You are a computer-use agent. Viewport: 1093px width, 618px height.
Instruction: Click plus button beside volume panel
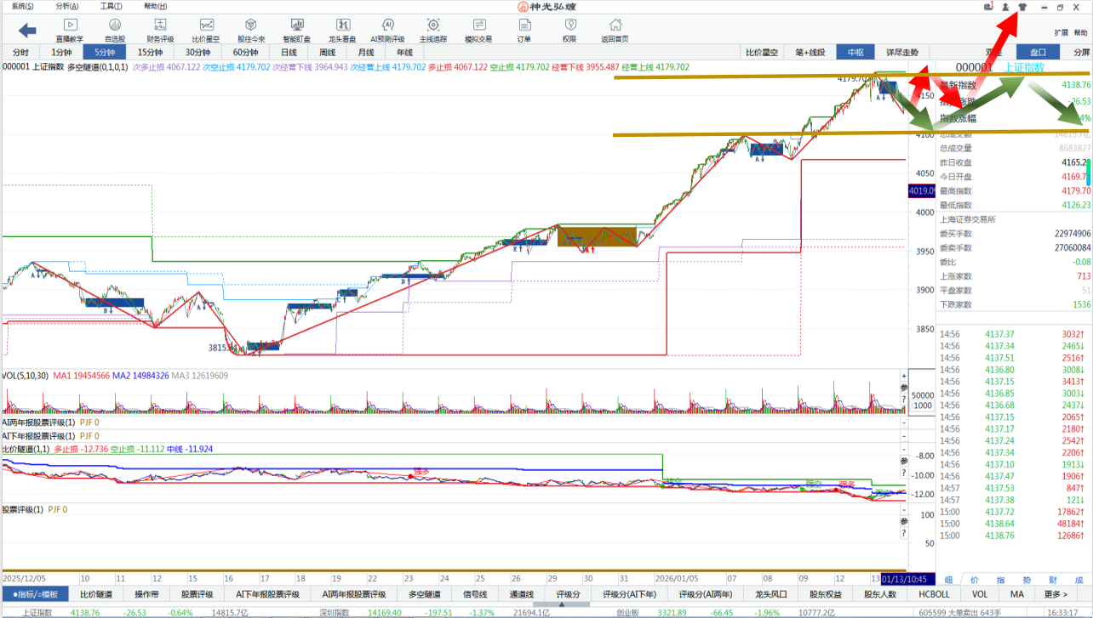click(904, 375)
